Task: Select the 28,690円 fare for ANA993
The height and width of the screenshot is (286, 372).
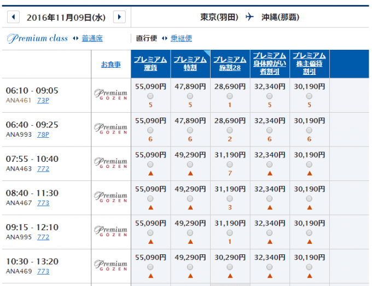Action: click(230, 130)
